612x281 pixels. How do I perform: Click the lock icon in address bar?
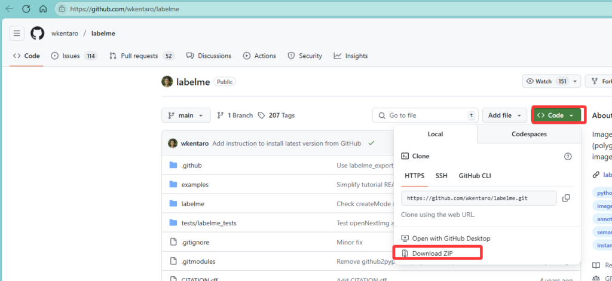(62, 8)
